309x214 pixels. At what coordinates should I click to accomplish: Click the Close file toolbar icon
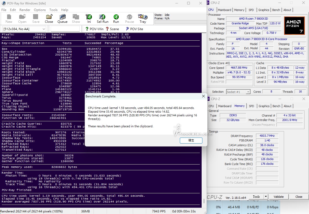[49, 19]
